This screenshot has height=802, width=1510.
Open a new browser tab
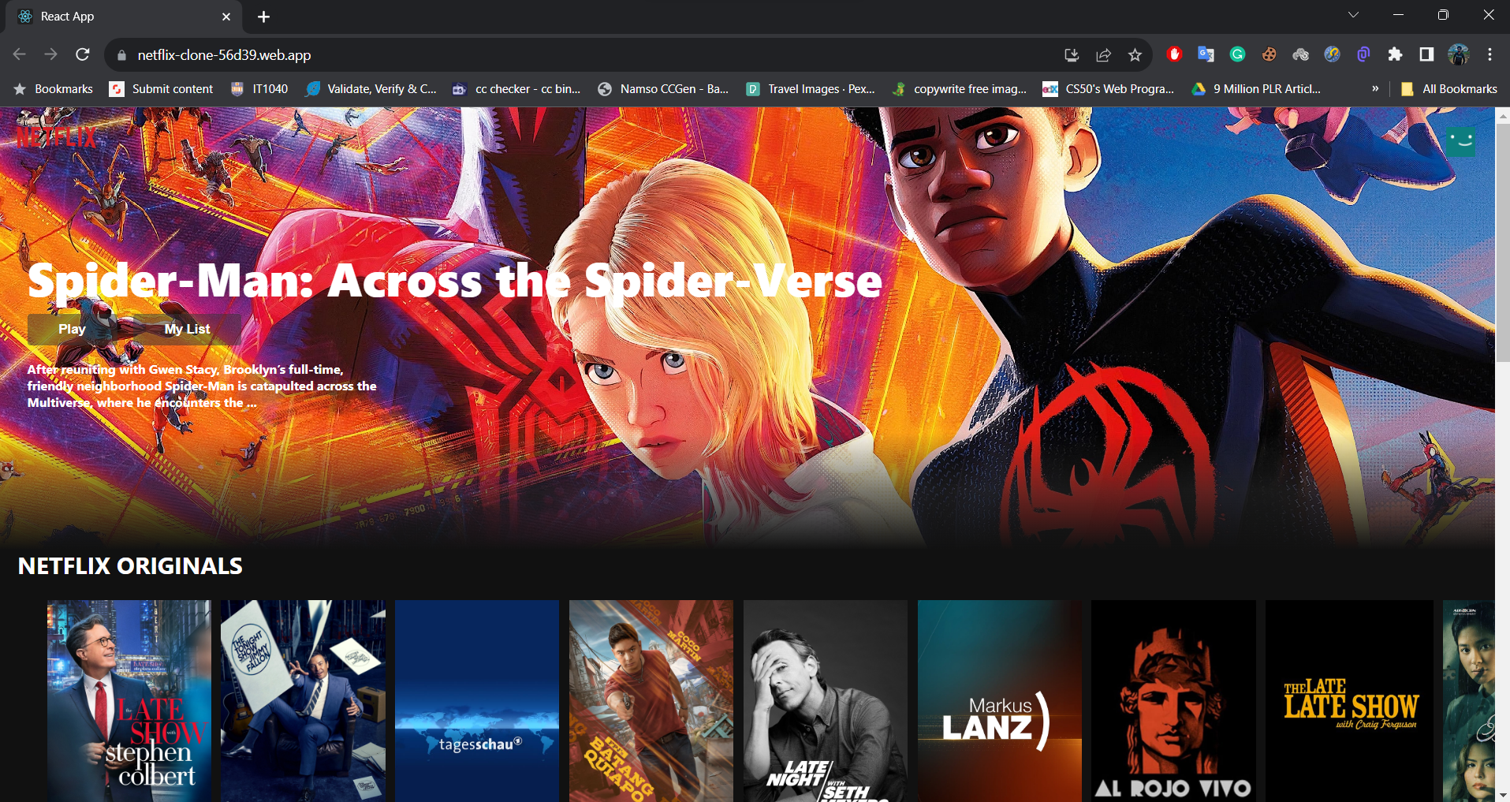[x=263, y=17]
